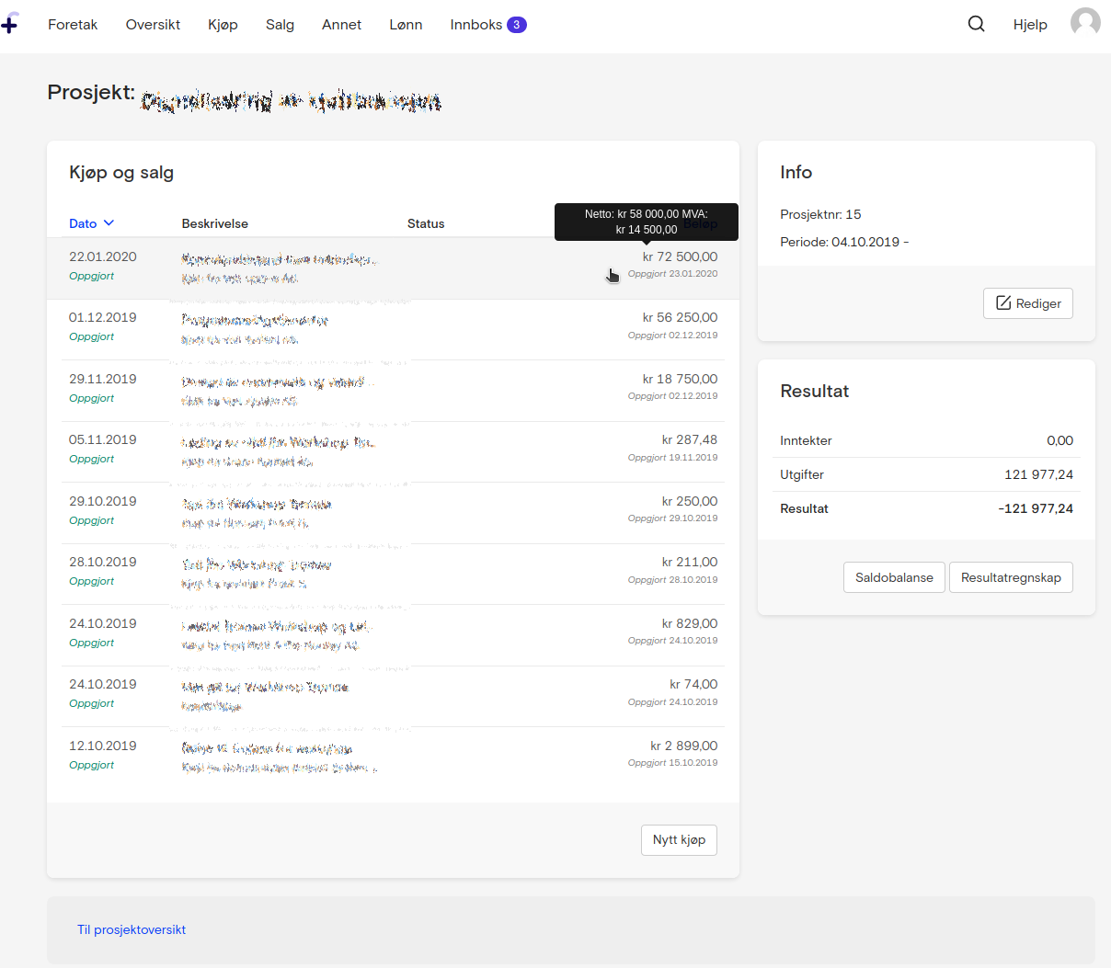Go to the Oversikt menu
The width and height of the screenshot is (1111, 968).
click(153, 25)
